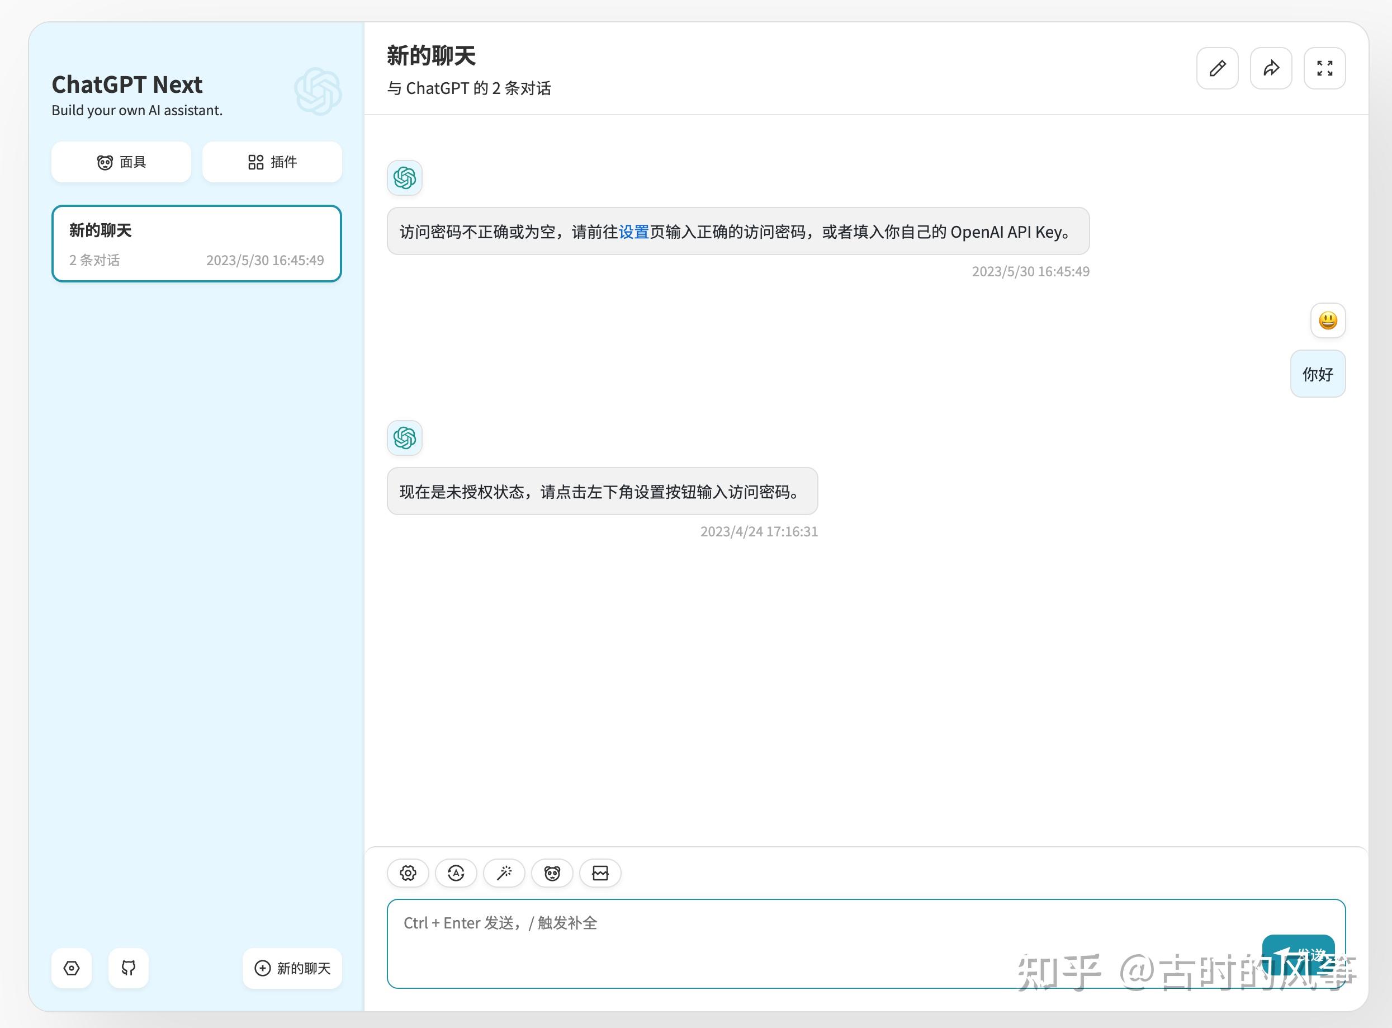Click the auto theme A icon
Viewport: 1392px width, 1028px height.
(x=456, y=873)
